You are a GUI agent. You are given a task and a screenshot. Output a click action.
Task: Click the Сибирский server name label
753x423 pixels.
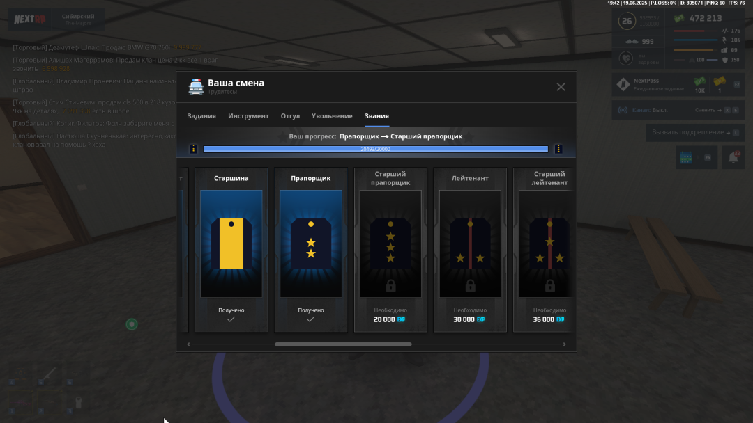click(x=78, y=16)
